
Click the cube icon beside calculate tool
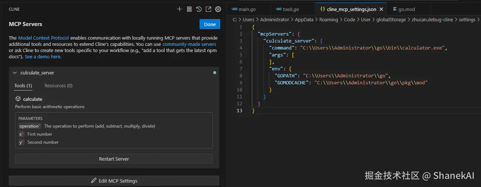click(18, 99)
